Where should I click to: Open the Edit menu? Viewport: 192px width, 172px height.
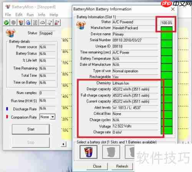[x=19, y=15]
